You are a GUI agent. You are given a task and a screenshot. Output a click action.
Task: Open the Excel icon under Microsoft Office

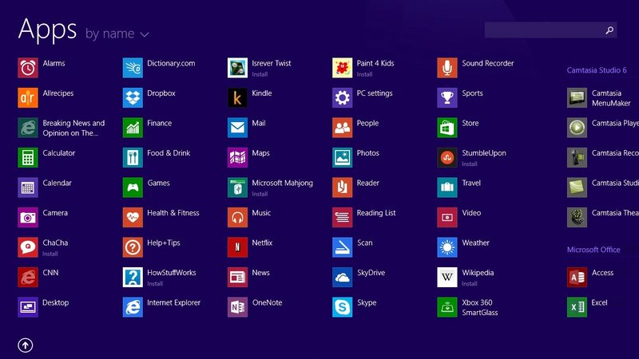pos(577,307)
